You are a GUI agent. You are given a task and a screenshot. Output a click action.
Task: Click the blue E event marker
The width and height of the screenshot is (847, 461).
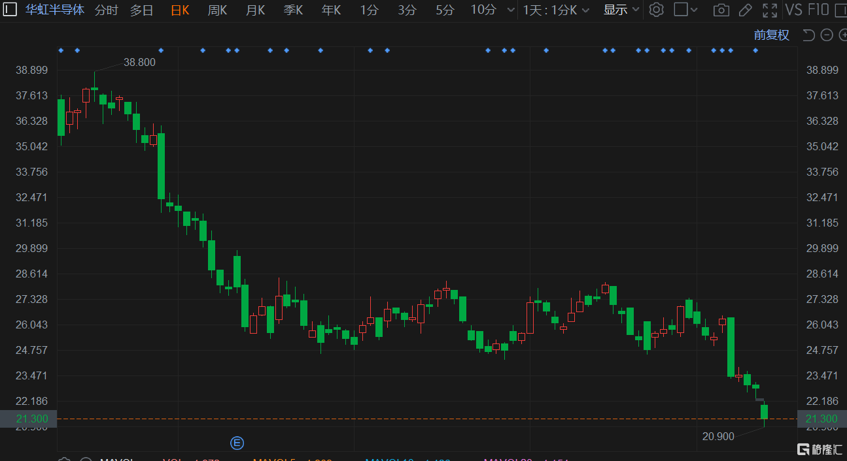coord(237,443)
